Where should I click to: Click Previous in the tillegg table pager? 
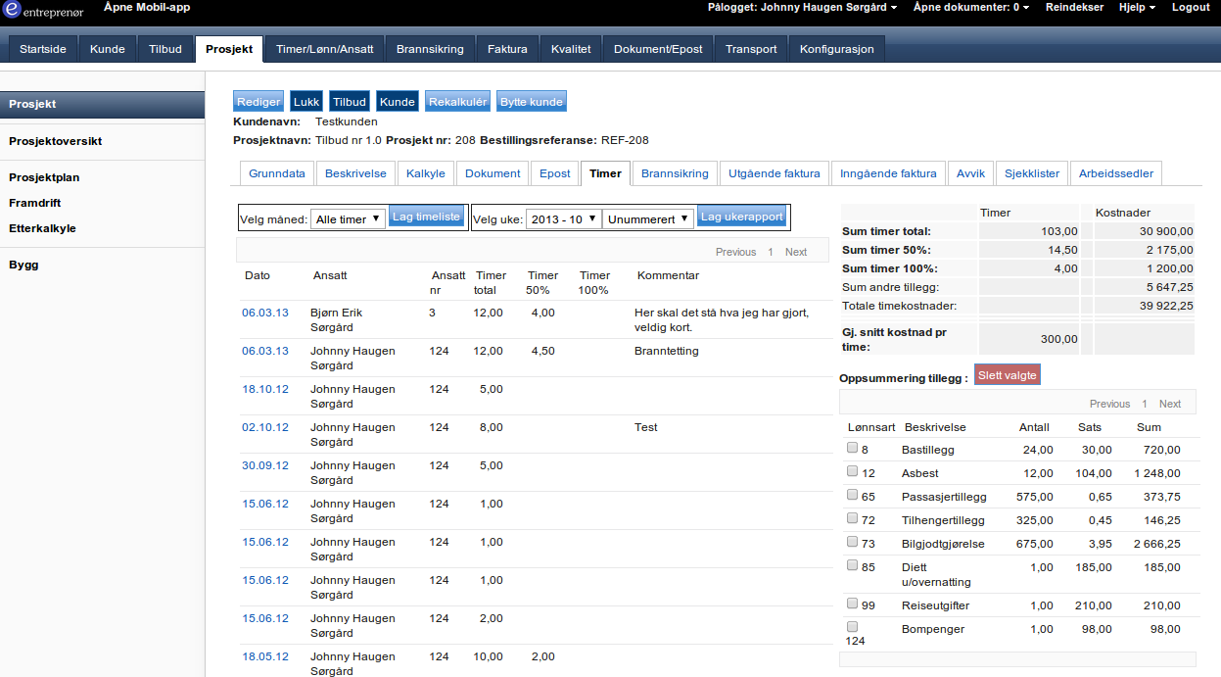(x=1109, y=404)
